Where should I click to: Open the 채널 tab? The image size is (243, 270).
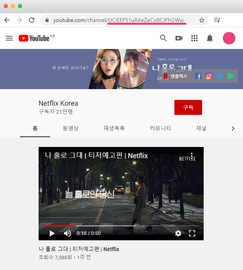(201, 128)
